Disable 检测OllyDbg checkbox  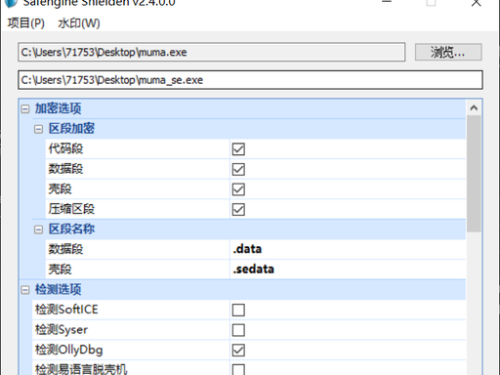tap(238, 351)
